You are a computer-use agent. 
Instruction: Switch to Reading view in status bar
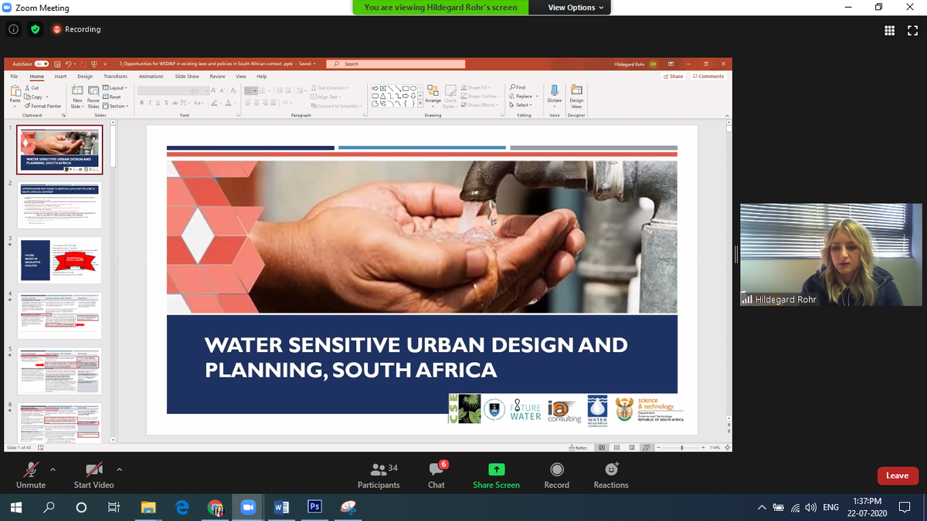tap(632, 448)
